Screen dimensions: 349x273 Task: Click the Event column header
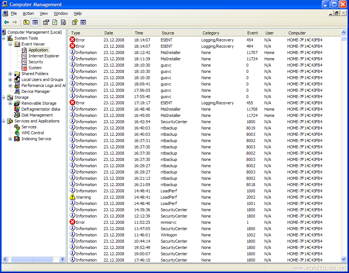point(252,33)
